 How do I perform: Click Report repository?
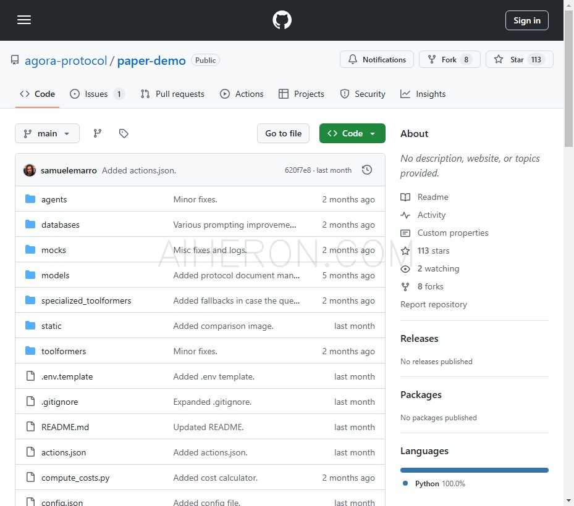tap(433, 305)
